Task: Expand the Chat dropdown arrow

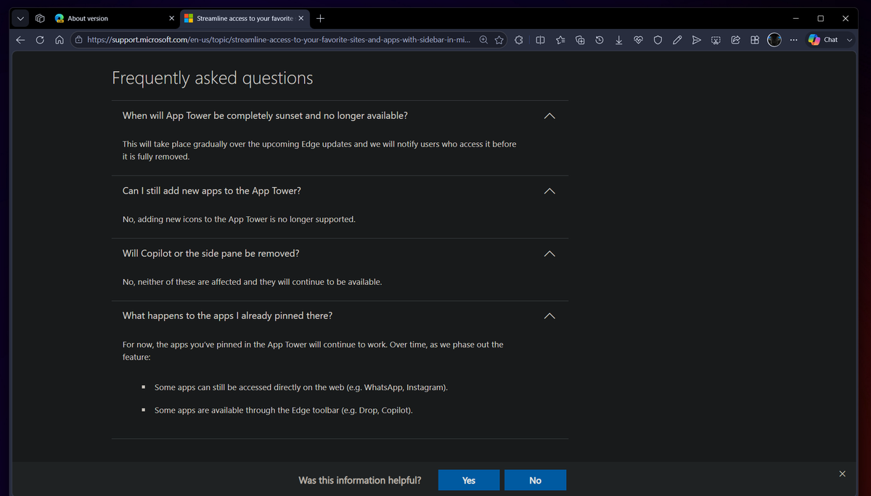Action: tap(849, 40)
